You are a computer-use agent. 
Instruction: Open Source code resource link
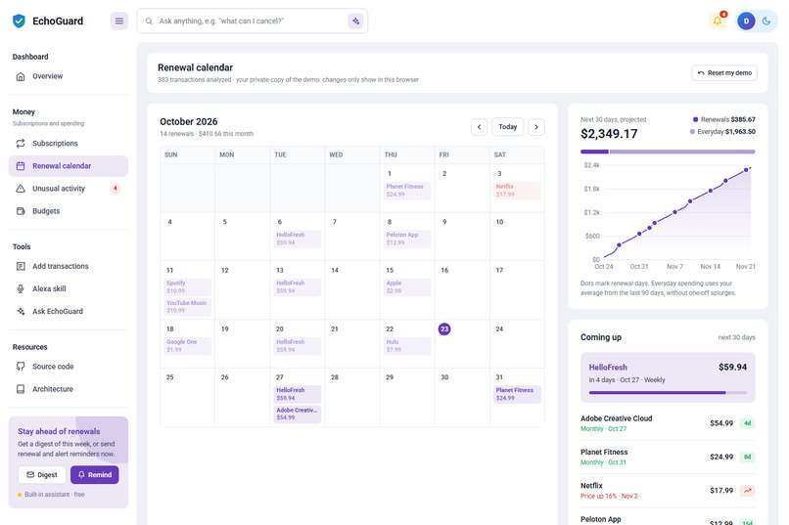pyautogui.click(x=69, y=367)
